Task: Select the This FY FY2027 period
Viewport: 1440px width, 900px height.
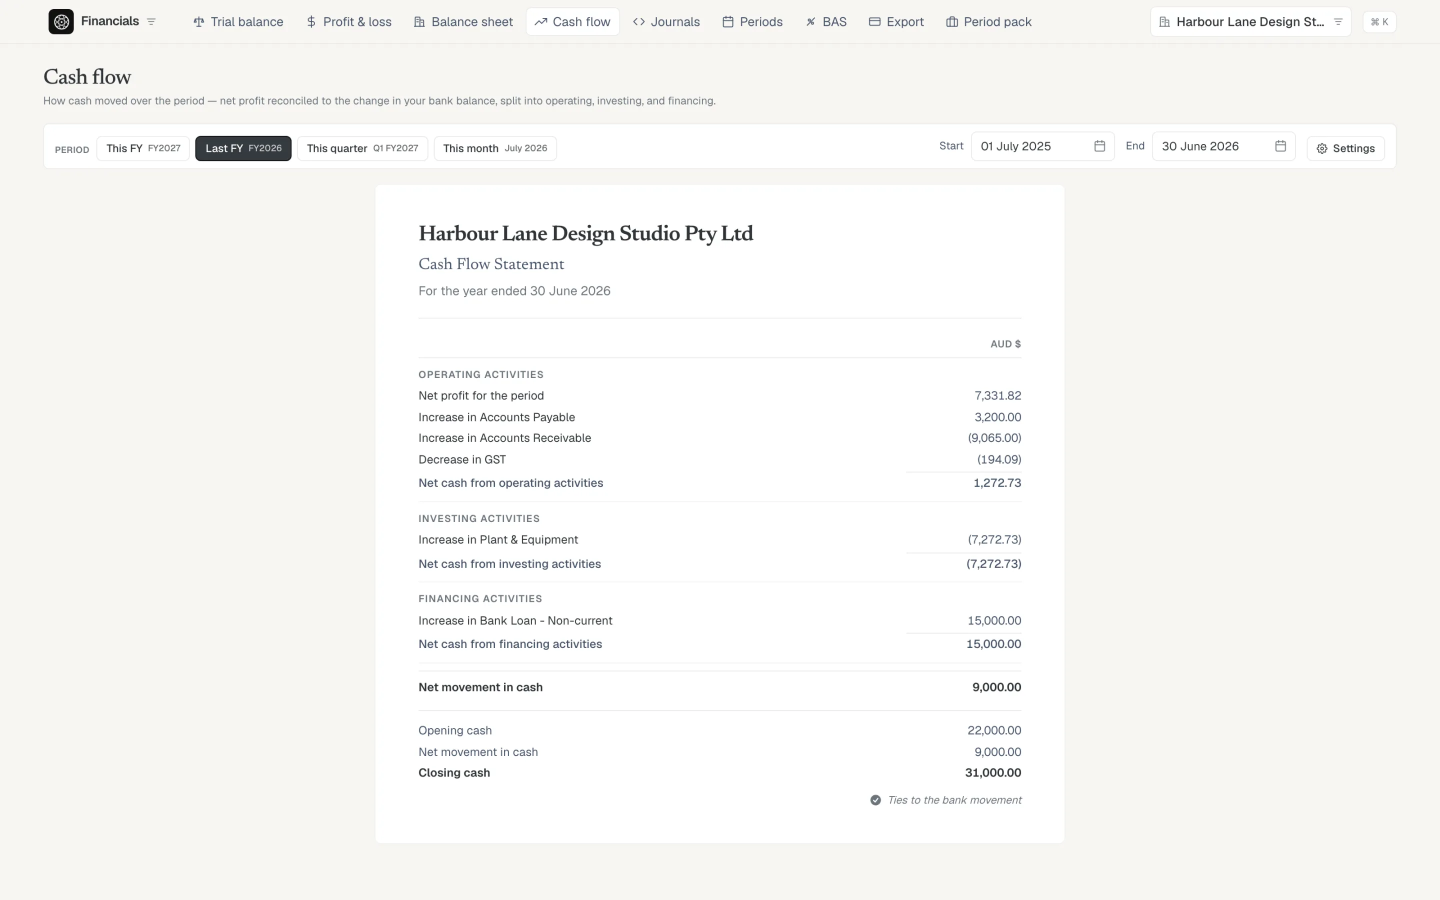Action: 143,148
